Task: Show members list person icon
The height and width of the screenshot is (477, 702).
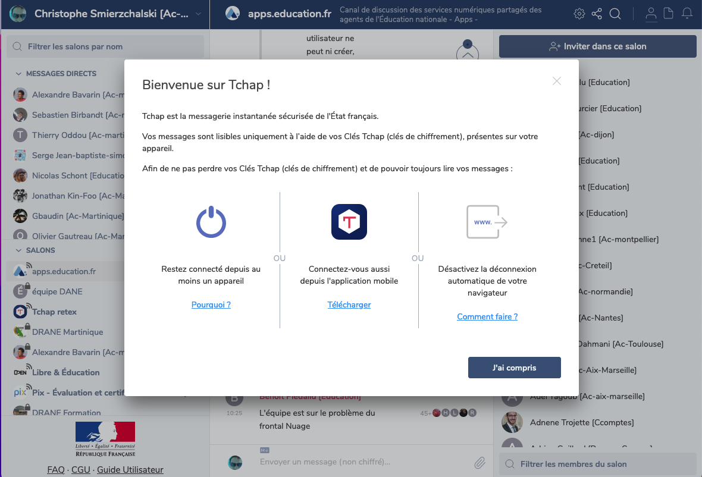Action: tap(651, 14)
